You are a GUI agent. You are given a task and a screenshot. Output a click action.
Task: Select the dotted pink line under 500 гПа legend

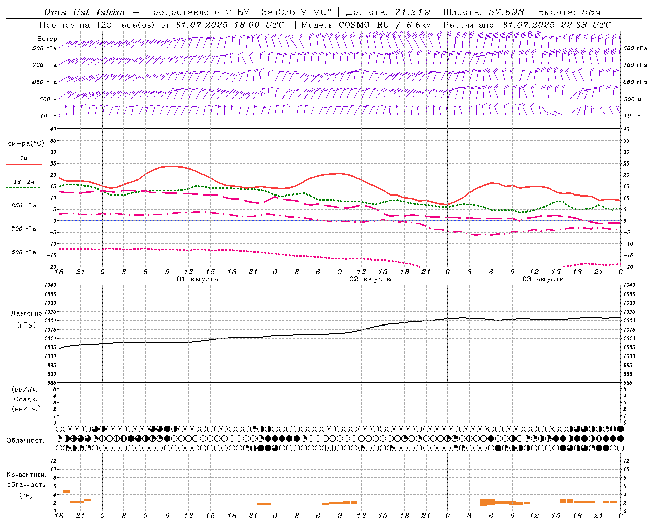[x=23, y=258]
